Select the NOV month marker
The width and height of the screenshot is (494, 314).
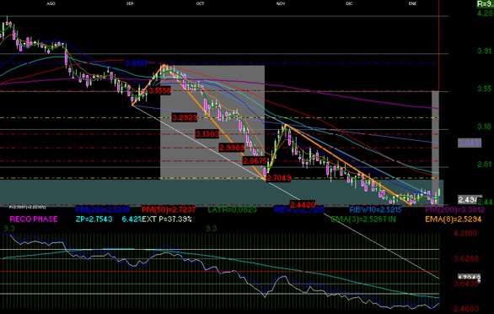[281, 3]
